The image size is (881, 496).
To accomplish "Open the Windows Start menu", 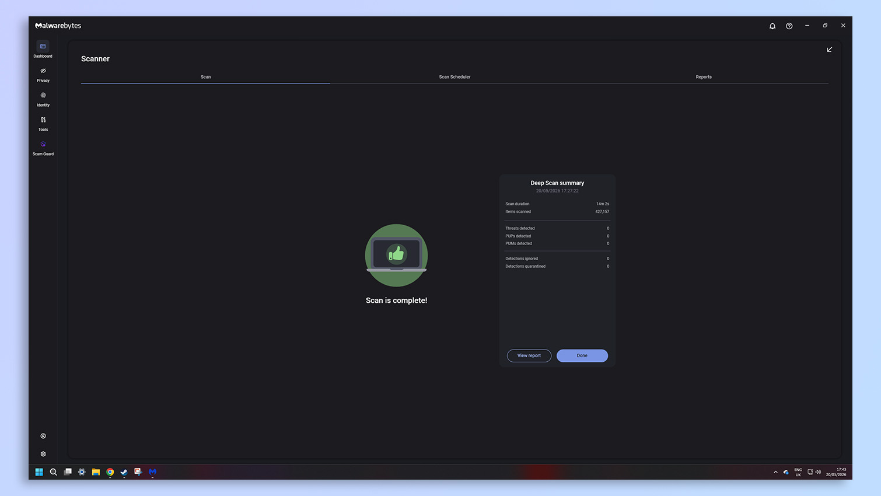I will click(x=39, y=472).
